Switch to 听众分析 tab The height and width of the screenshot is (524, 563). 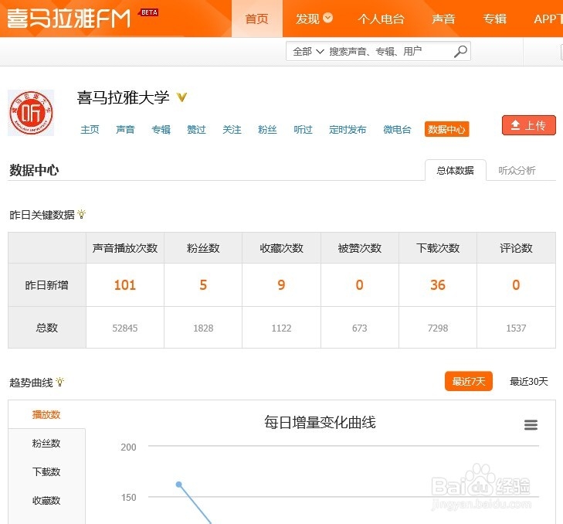point(517,170)
